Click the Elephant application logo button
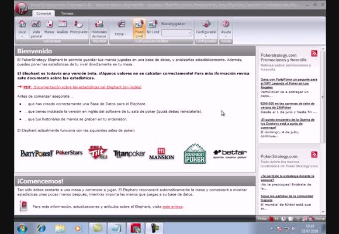The width and height of the screenshot is (339, 234). coord(22,8)
